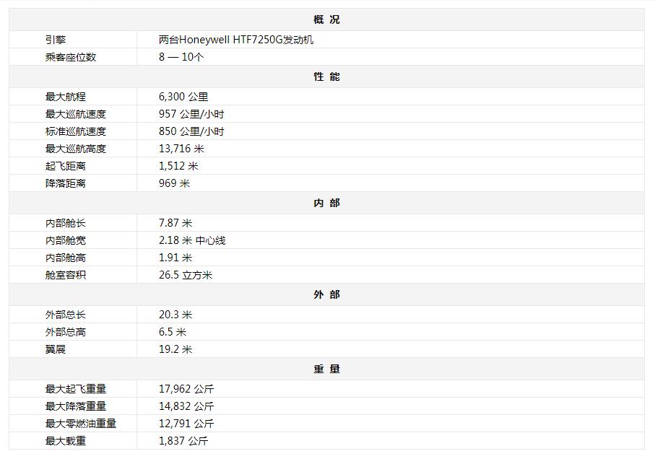Image resolution: width=655 pixels, height=459 pixels.
Task: Click the 2.18 米 中心线 cabin width value
Action: pyautogui.click(x=192, y=240)
